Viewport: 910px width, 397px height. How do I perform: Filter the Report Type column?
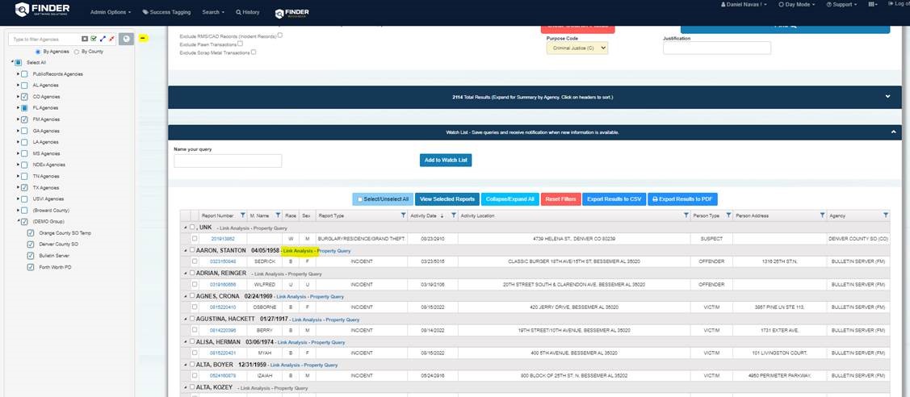pyautogui.click(x=404, y=215)
